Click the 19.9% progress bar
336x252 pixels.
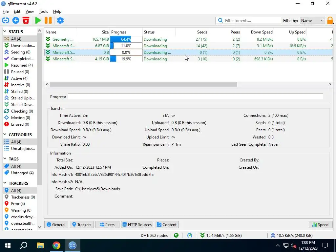pyautogui.click(x=126, y=59)
